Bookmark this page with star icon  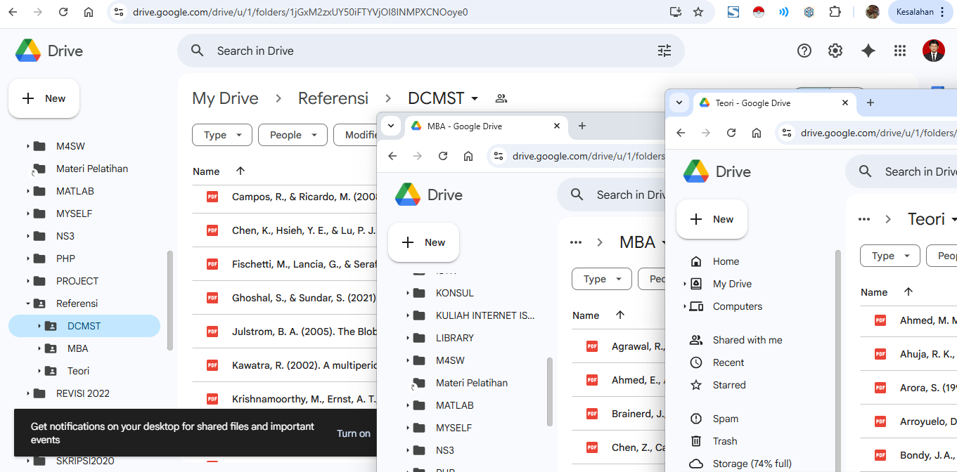698,12
